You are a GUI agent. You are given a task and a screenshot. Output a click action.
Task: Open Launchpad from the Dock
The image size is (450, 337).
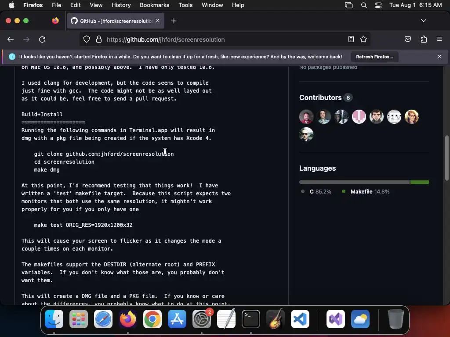(x=79, y=319)
